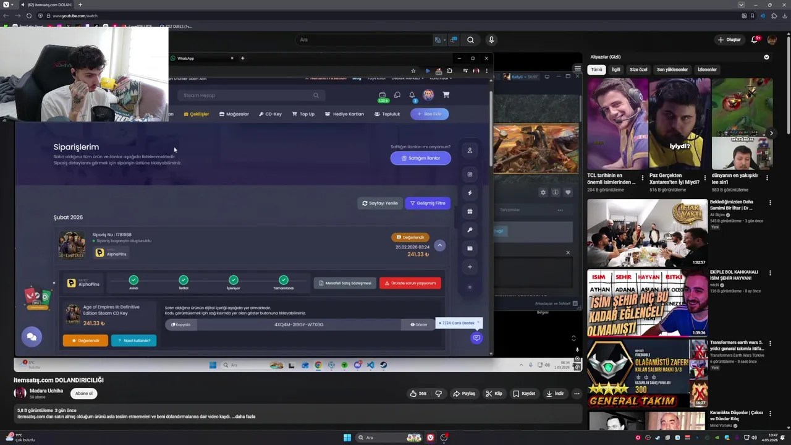791x445 pixels.
Task: Click 'Kopyala' to copy the CD key
Action: pos(181,324)
